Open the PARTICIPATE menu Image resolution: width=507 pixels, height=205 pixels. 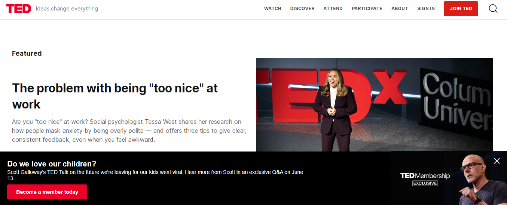click(x=367, y=9)
